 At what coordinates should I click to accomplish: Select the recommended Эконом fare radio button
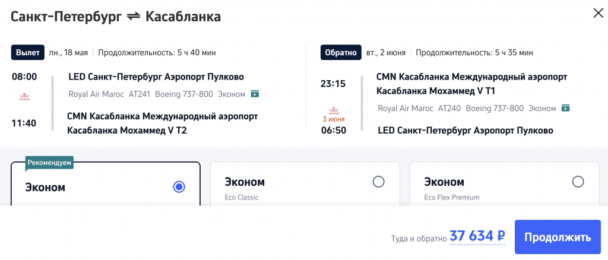[179, 187]
